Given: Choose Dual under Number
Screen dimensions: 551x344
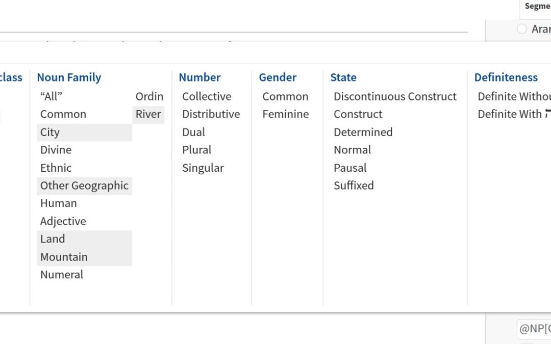Looking at the screenshot, I should 194,133.
